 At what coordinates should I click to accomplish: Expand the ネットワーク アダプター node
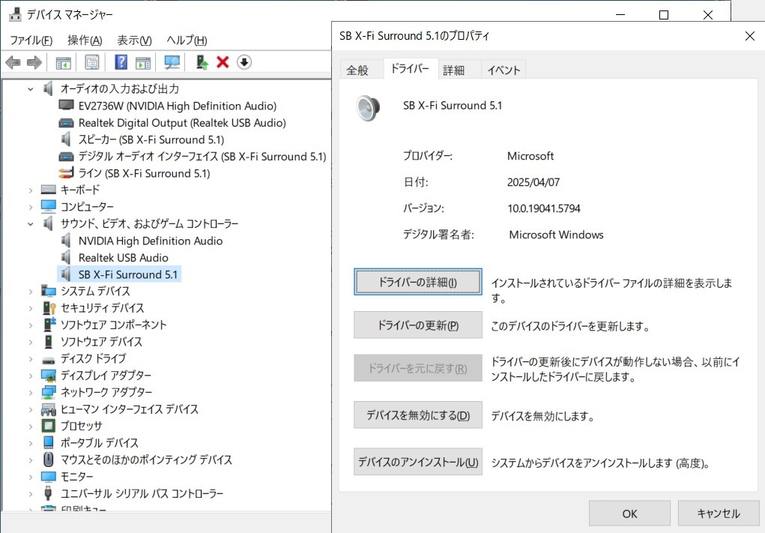tap(31, 392)
